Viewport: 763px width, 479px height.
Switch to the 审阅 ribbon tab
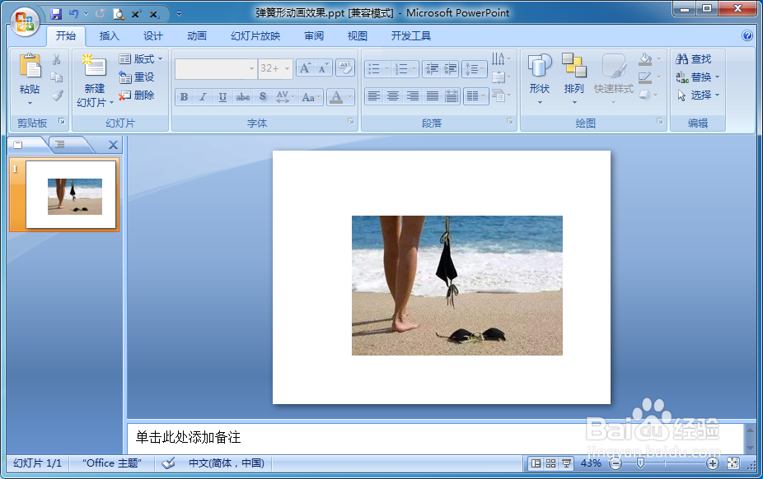[x=314, y=36]
